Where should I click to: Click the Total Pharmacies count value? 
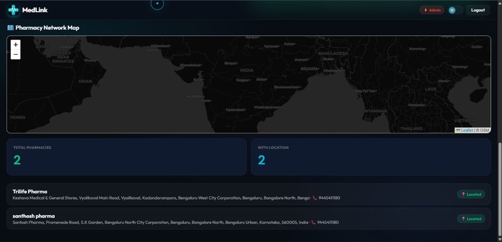(17, 160)
